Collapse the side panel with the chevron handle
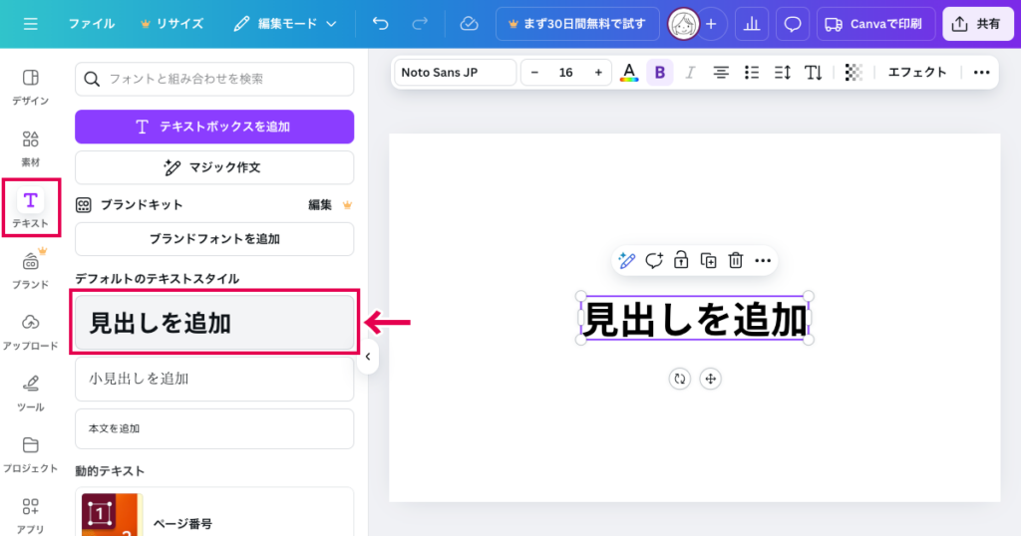 click(x=367, y=357)
